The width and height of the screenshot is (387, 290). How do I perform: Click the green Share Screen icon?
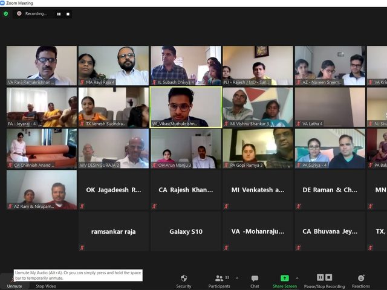pos(285,278)
